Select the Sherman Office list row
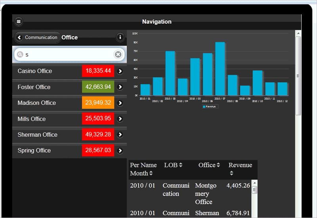 (x=70, y=134)
